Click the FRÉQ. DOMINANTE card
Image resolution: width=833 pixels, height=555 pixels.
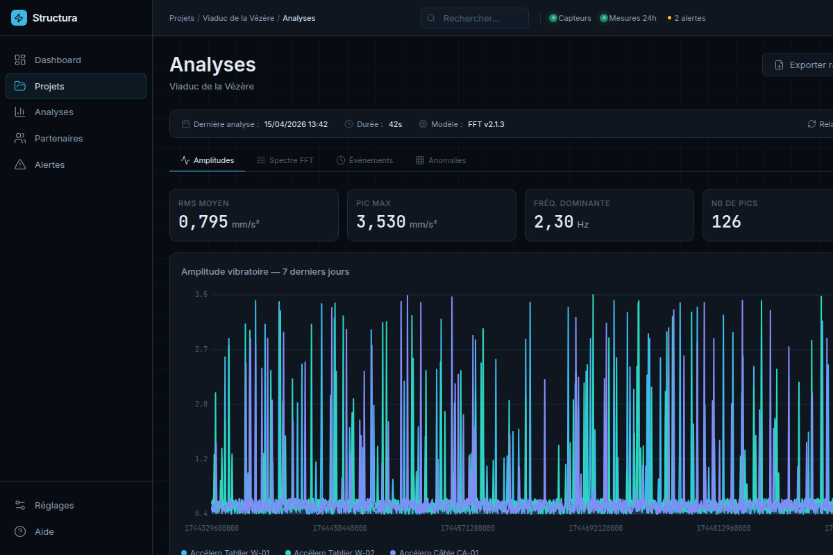coord(609,215)
